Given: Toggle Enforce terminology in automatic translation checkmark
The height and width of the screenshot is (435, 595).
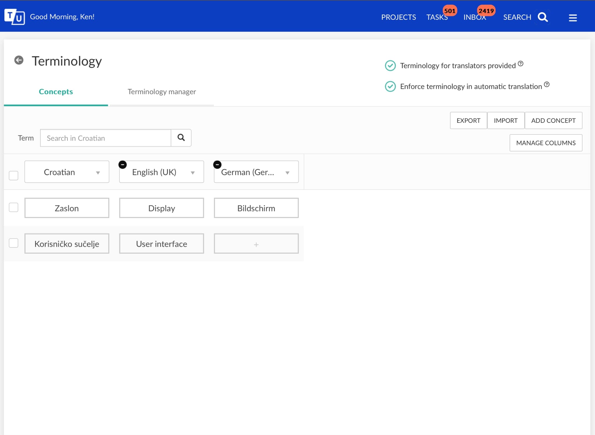Looking at the screenshot, I should point(390,87).
